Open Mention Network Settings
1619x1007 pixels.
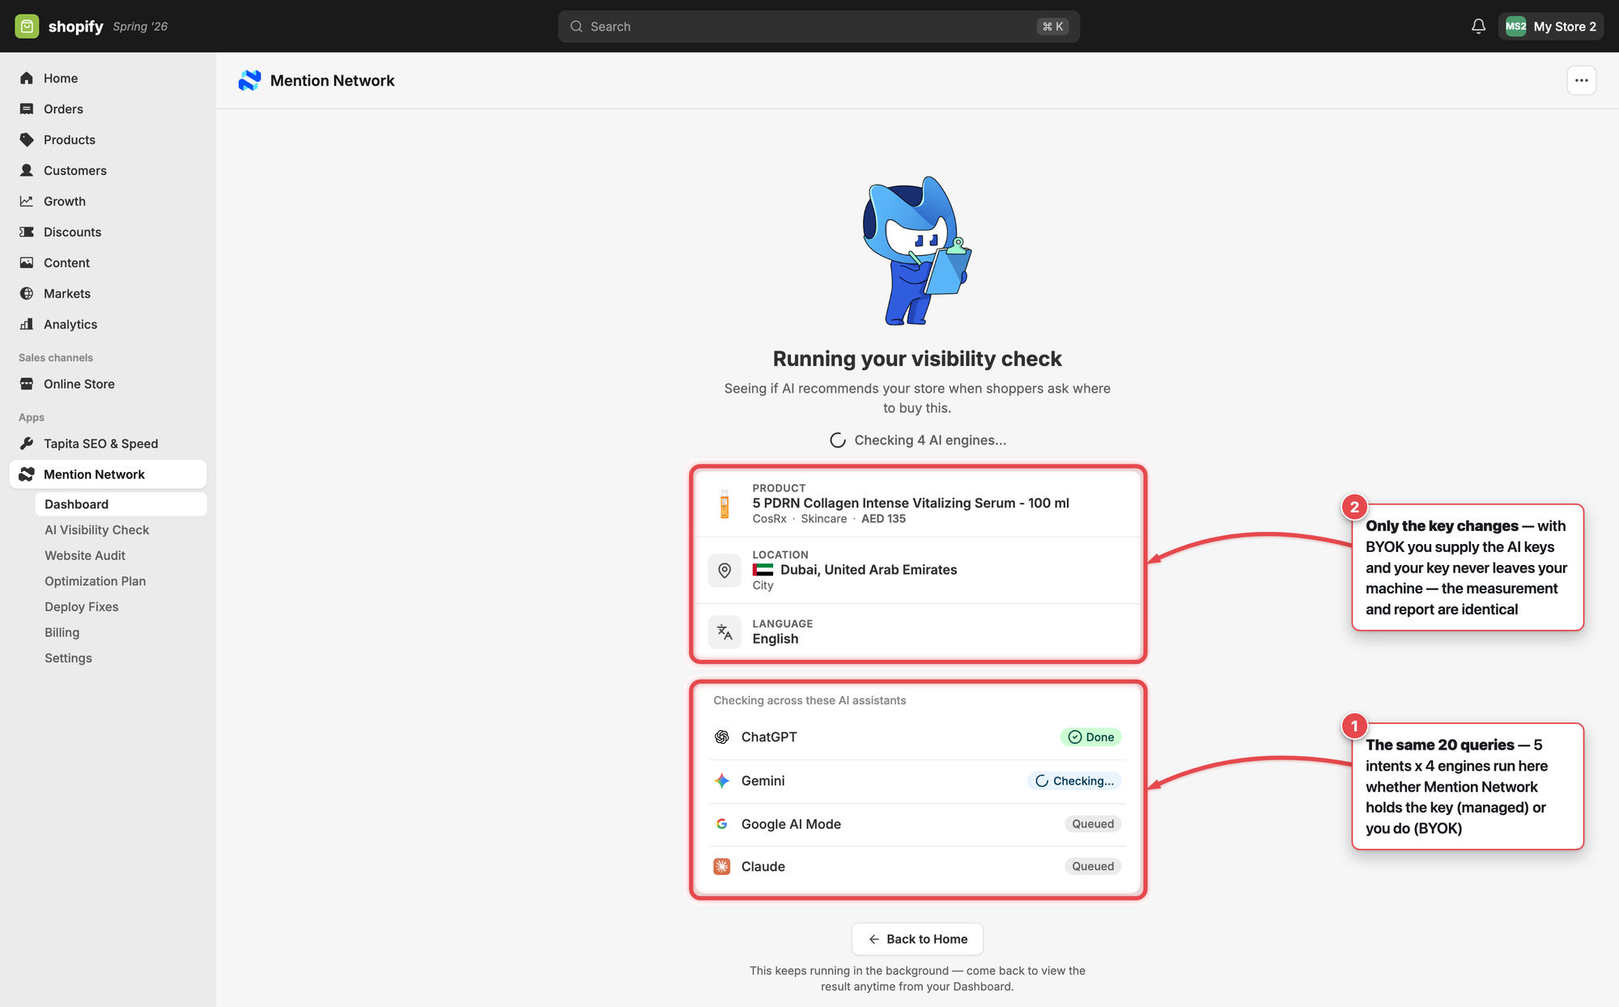(x=69, y=658)
